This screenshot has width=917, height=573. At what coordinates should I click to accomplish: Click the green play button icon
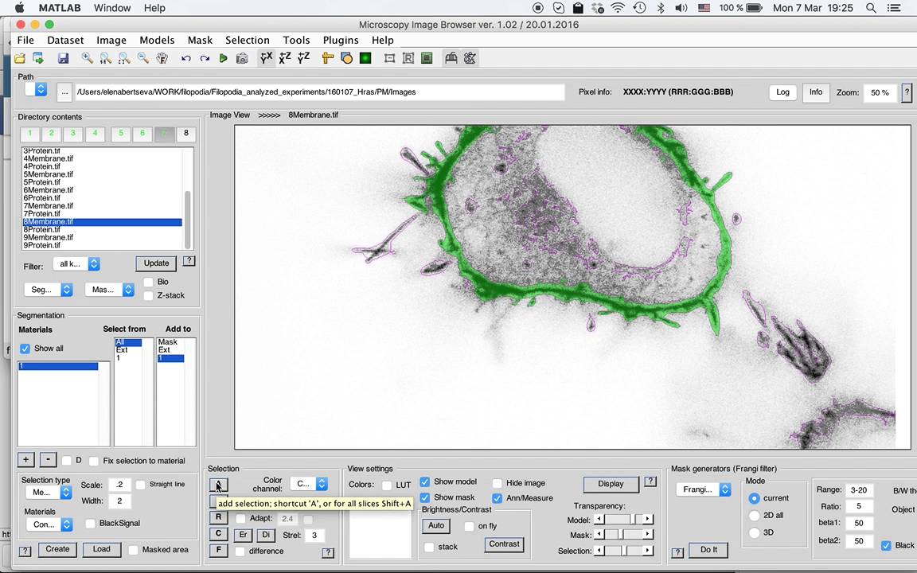223,58
